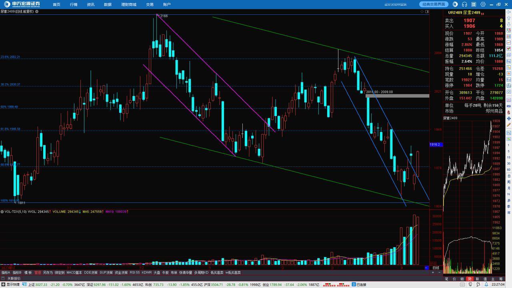Image resolution: width=512 pixels, height=288 pixels.
Task: Click the 创业 index quote in status bar
Action: (x=290, y=285)
